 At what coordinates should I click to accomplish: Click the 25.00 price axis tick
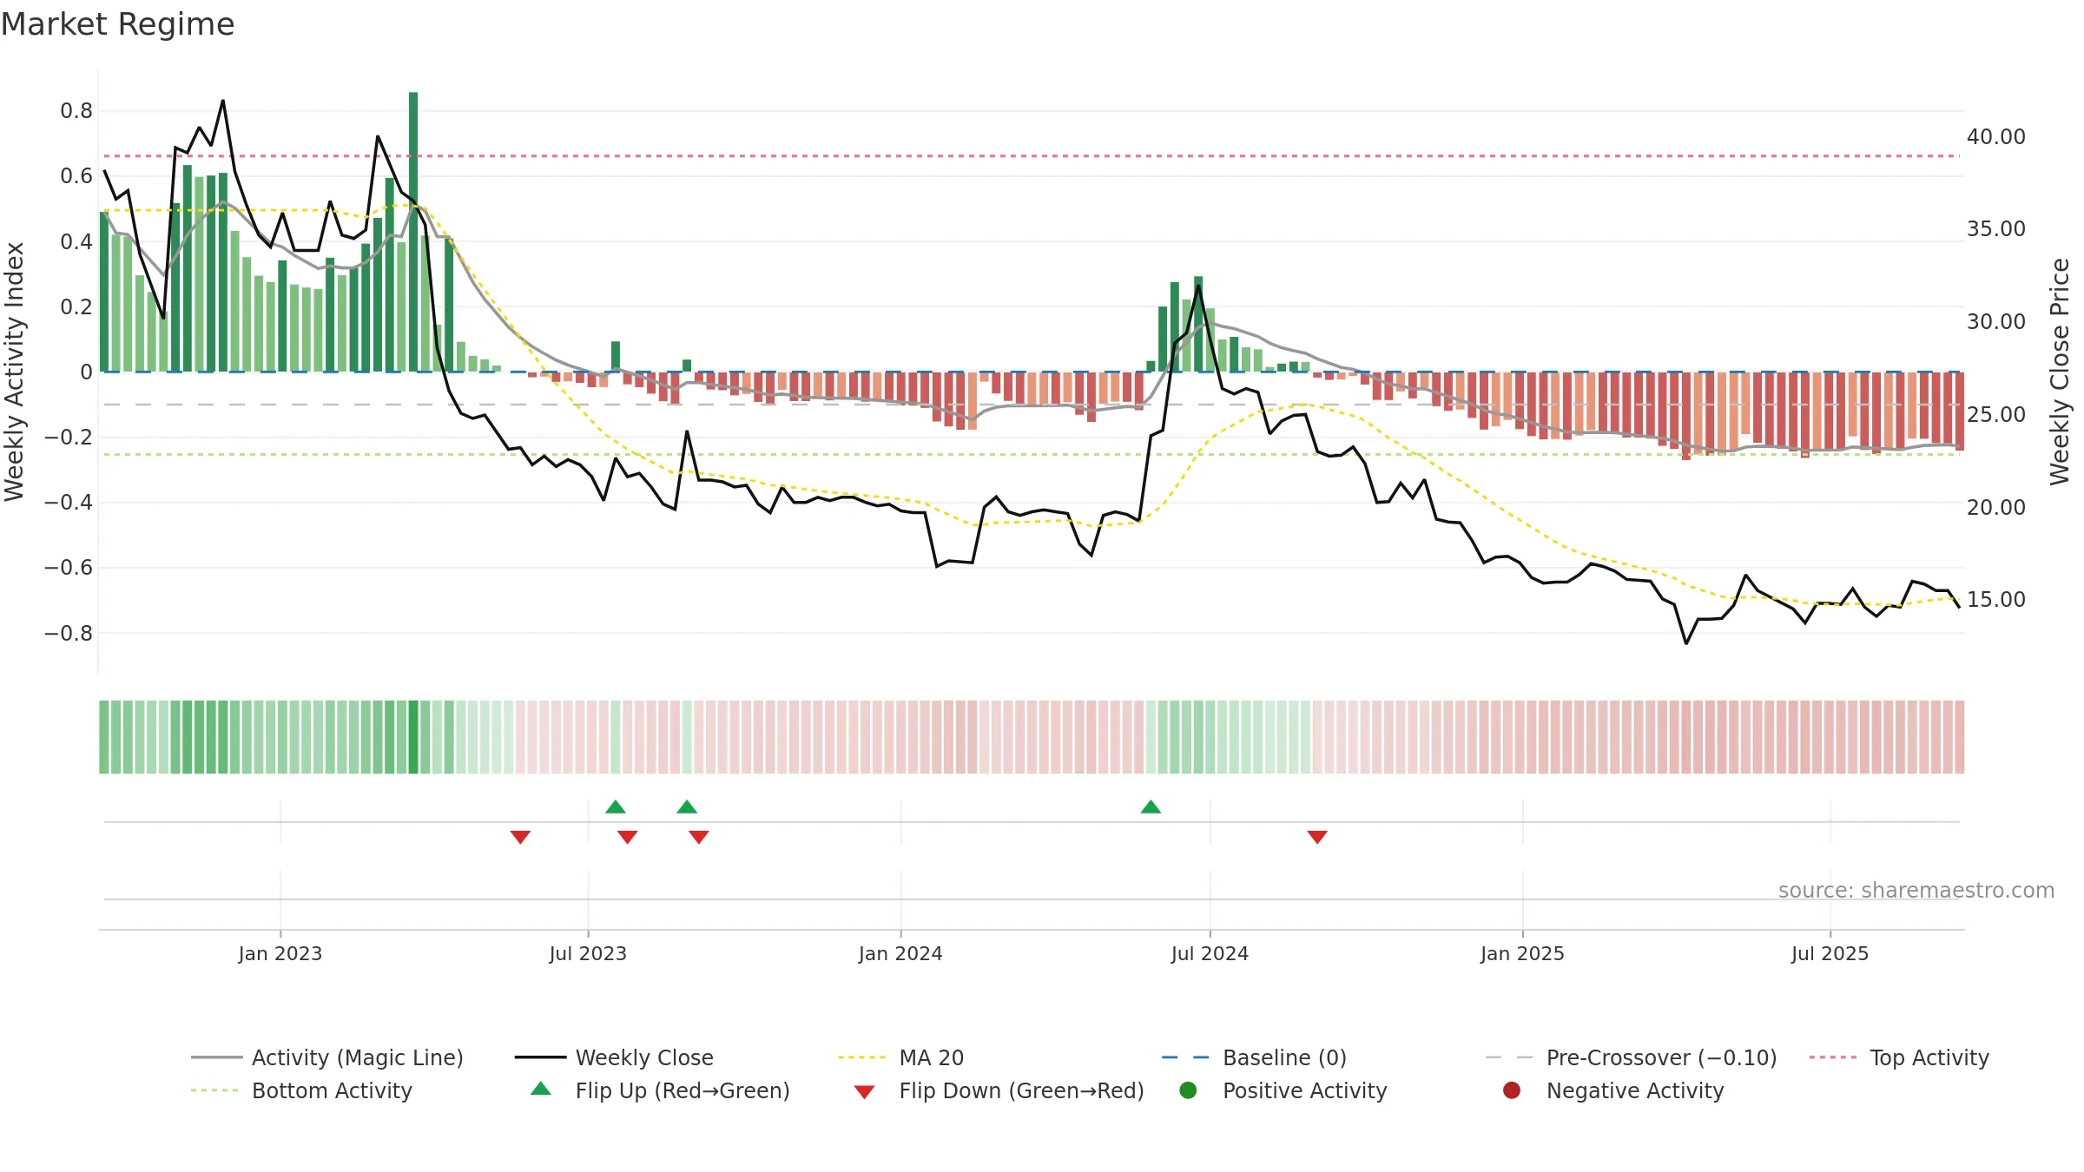click(1995, 414)
